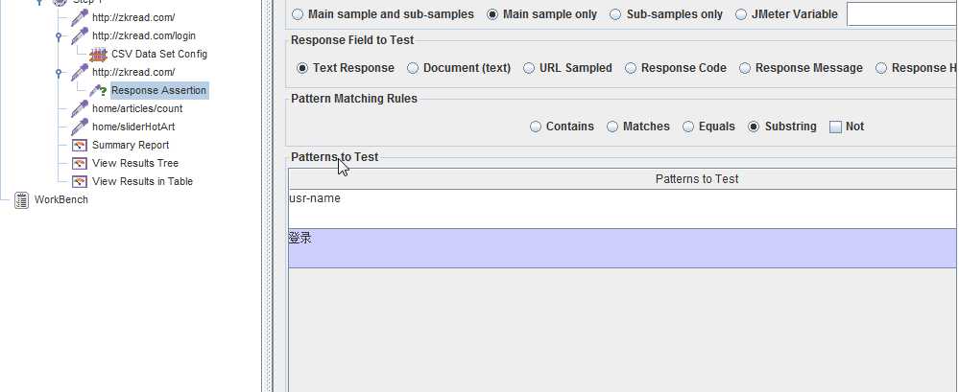Click the home/sliderHotArt sampler pipette icon

[x=81, y=127]
